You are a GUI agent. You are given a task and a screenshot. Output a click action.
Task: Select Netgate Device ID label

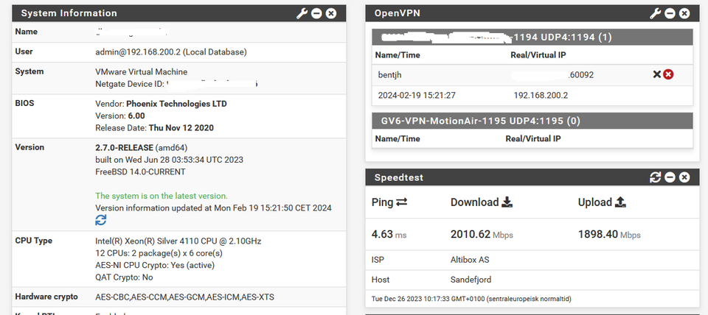click(130, 84)
